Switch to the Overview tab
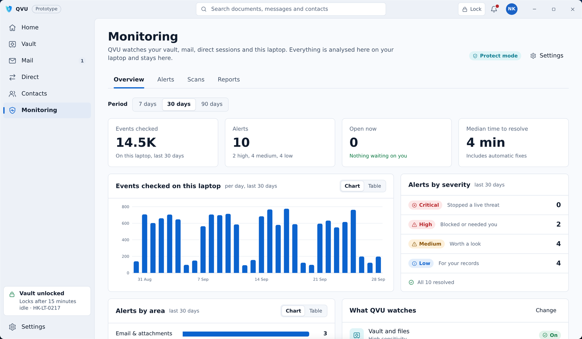 pos(129,80)
